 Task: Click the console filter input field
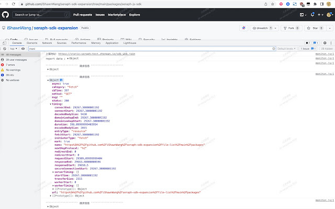pos(147,49)
